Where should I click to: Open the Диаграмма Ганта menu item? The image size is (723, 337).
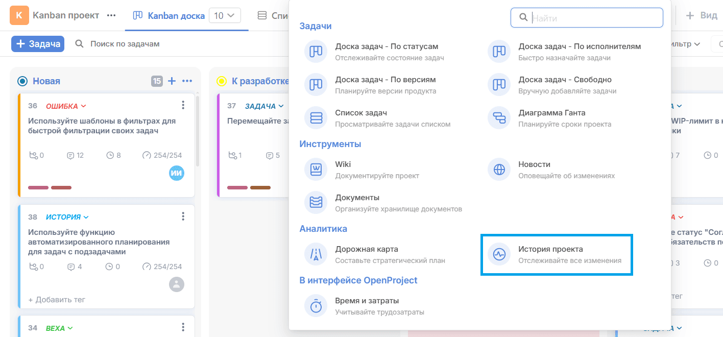565,118
